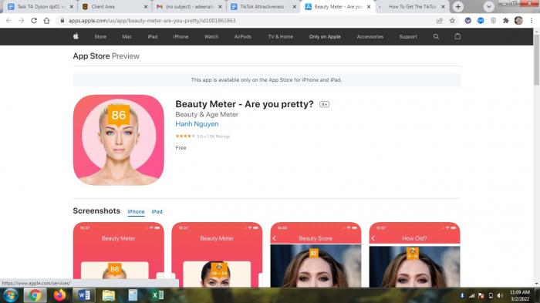
Task: Click the shield extension icon
Action: click(493, 21)
